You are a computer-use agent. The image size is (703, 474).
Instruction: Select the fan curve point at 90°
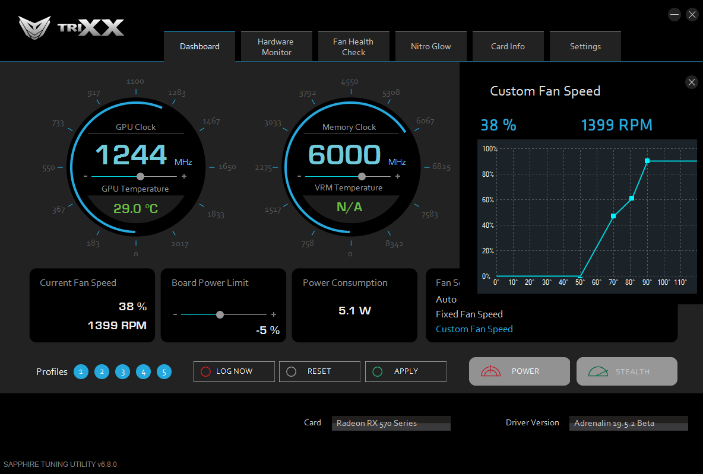[x=647, y=161]
